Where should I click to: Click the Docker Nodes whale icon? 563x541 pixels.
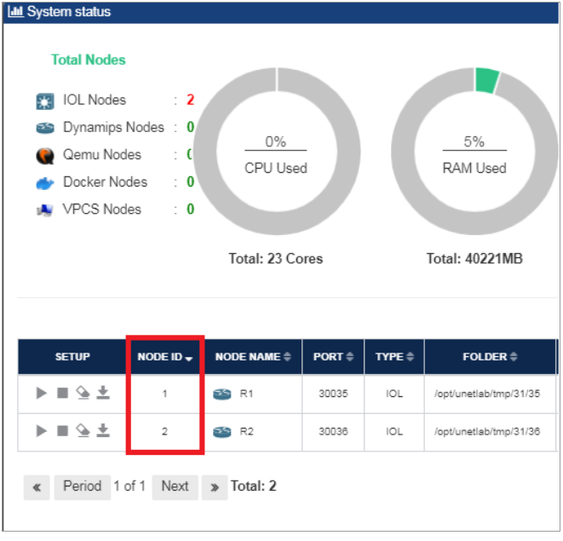point(44,182)
